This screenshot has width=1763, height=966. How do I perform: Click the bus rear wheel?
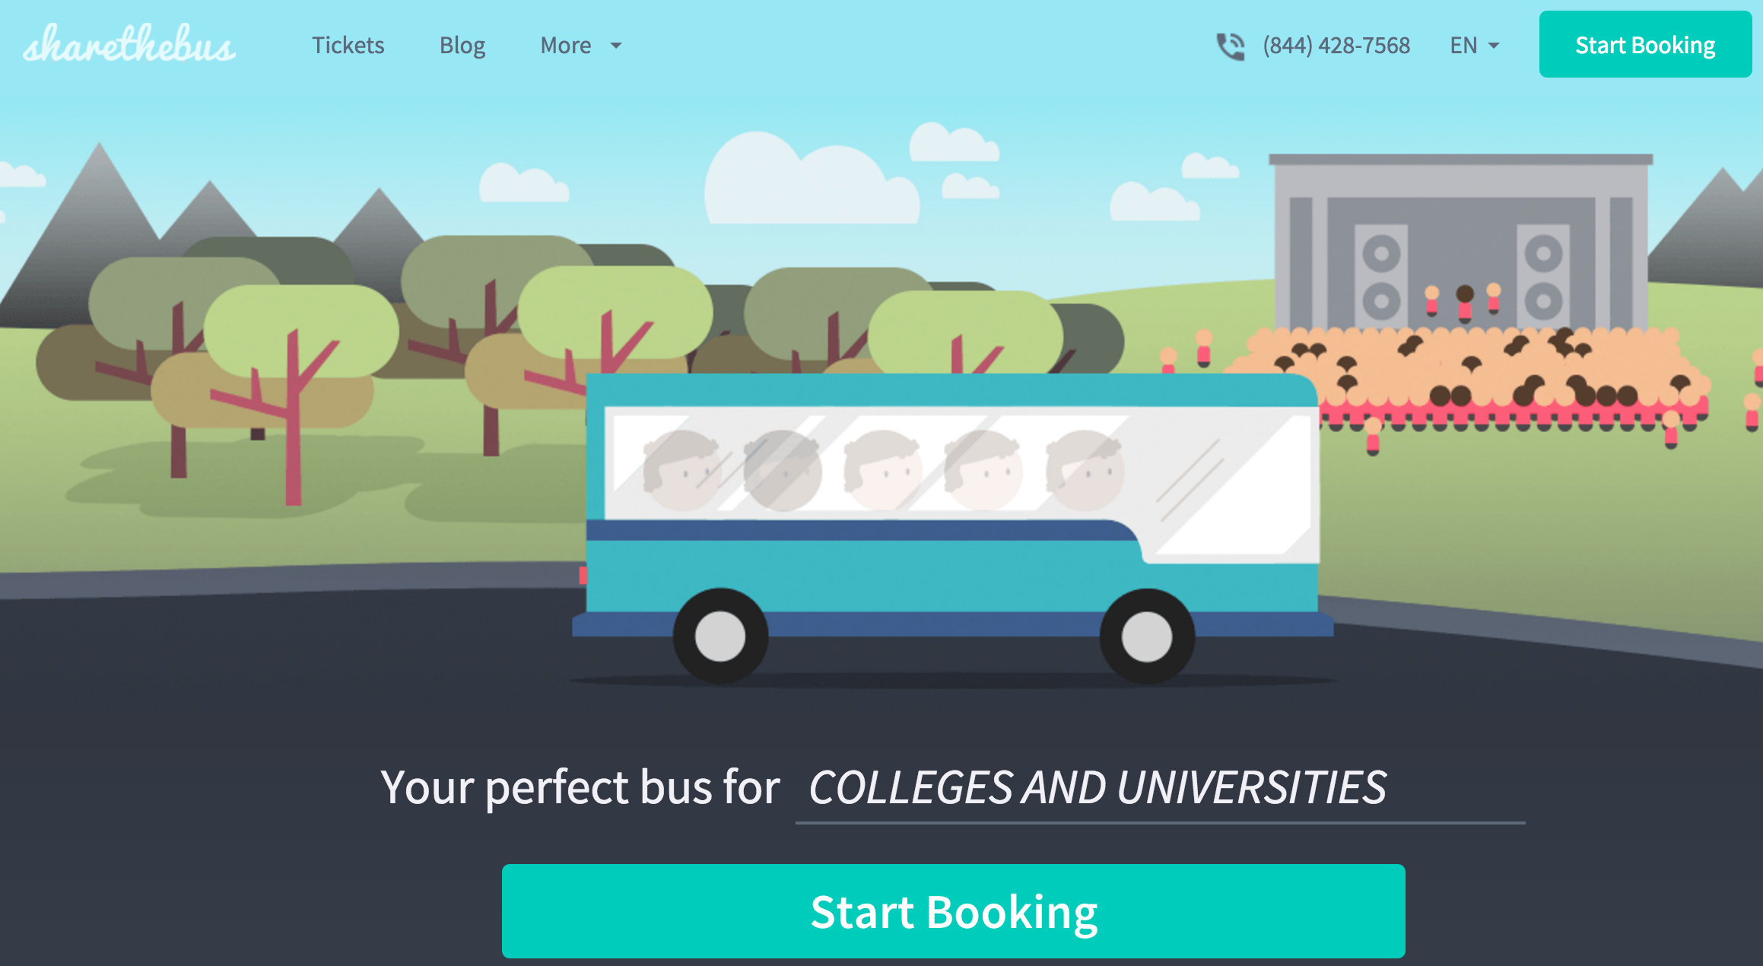point(720,636)
